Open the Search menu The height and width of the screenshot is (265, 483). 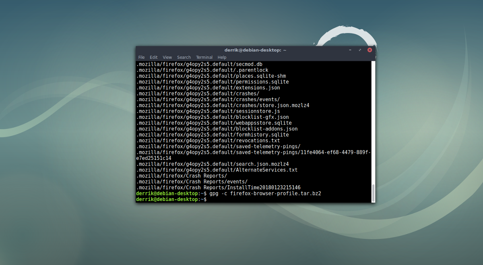[184, 58]
